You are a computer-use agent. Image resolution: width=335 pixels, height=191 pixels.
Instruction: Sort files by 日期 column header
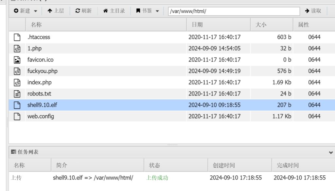pos(197,25)
